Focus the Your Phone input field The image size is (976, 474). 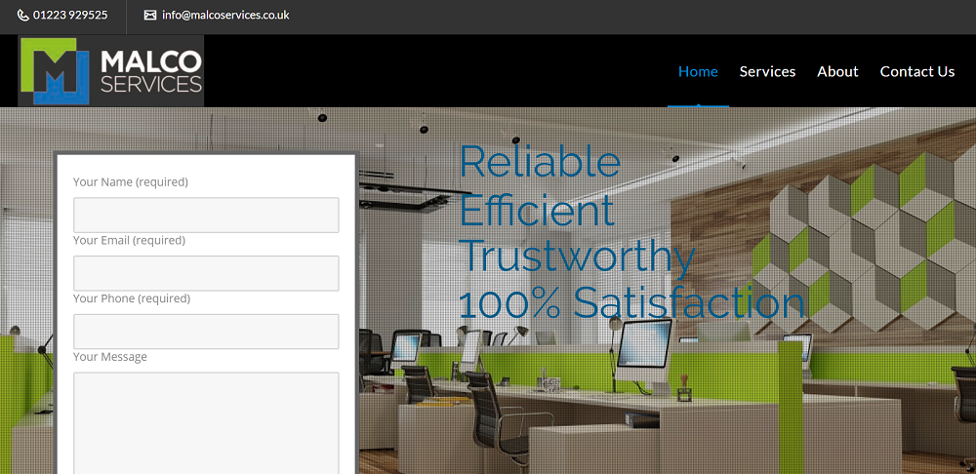tap(206, 332)
